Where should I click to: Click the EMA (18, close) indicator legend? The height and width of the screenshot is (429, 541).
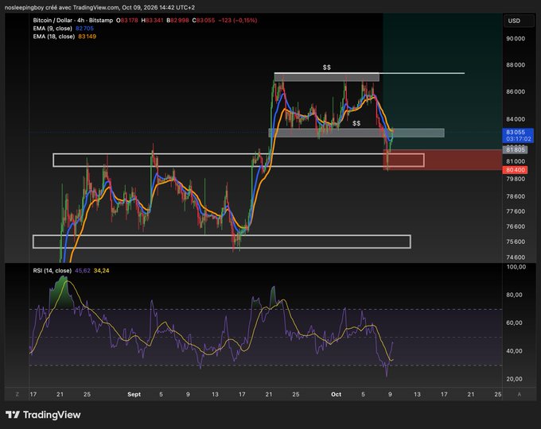pos(54,37)
